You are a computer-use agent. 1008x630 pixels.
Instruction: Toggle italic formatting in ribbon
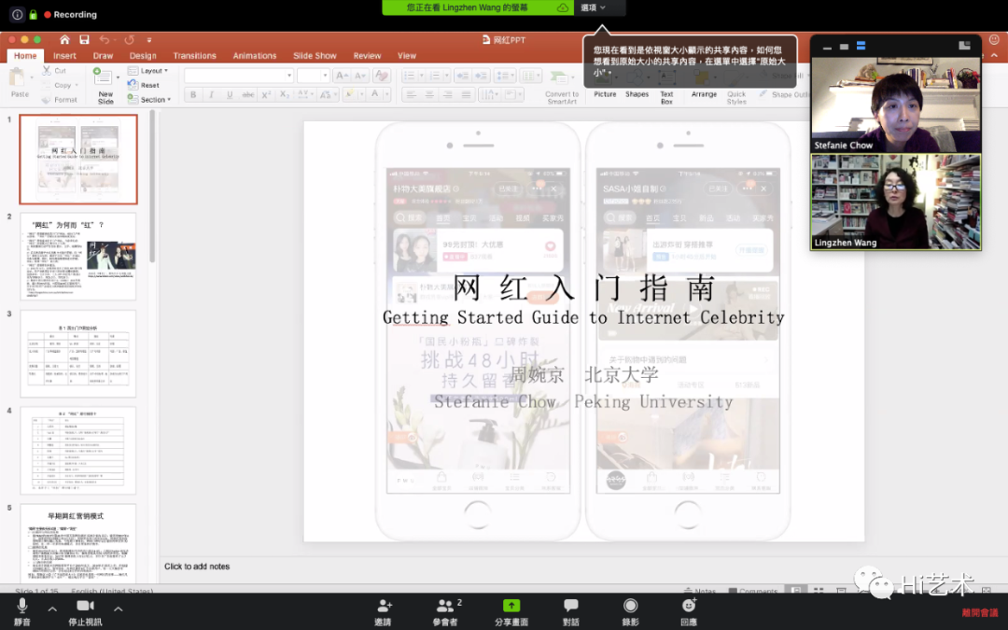(x=211, y=94)
